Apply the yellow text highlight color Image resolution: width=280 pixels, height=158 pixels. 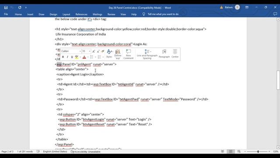pos(77,57)
